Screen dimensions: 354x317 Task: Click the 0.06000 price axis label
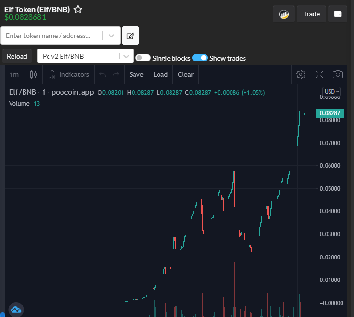point(330,166)
